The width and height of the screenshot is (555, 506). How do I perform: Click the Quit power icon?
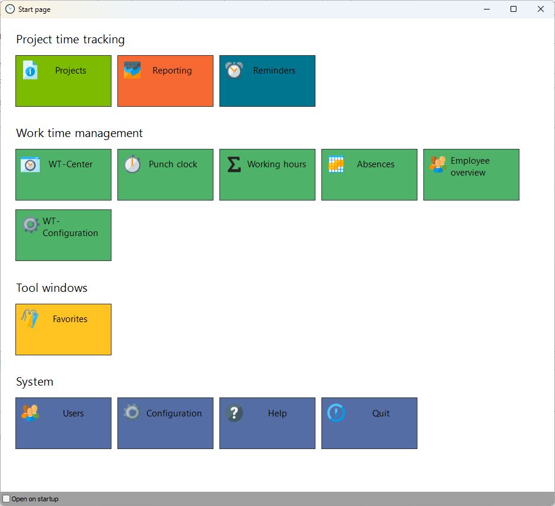pyautogui.click(x=336, y=412)
